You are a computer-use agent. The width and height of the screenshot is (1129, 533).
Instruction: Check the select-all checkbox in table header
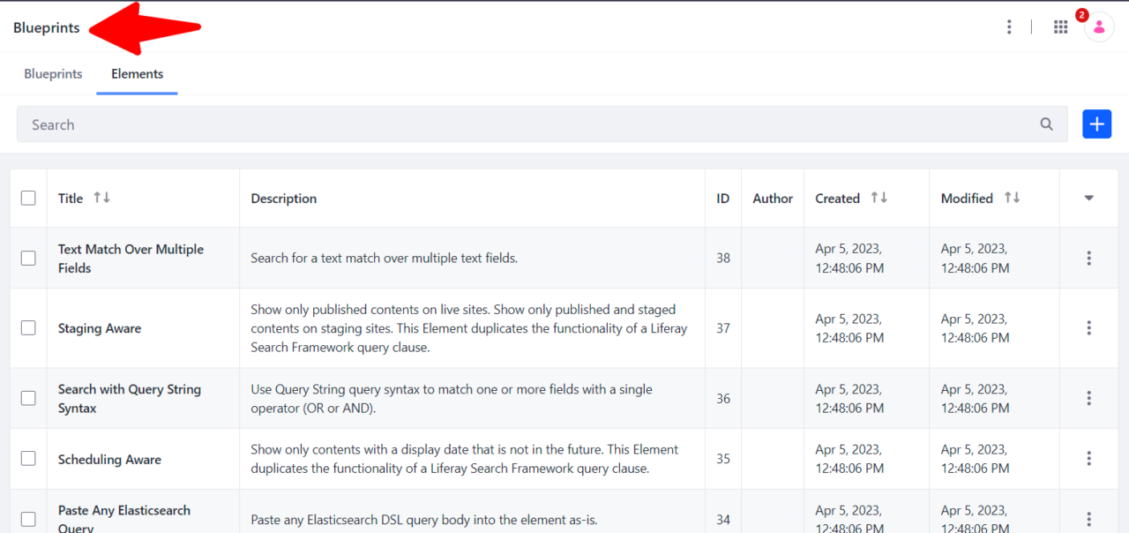[28, 198]
